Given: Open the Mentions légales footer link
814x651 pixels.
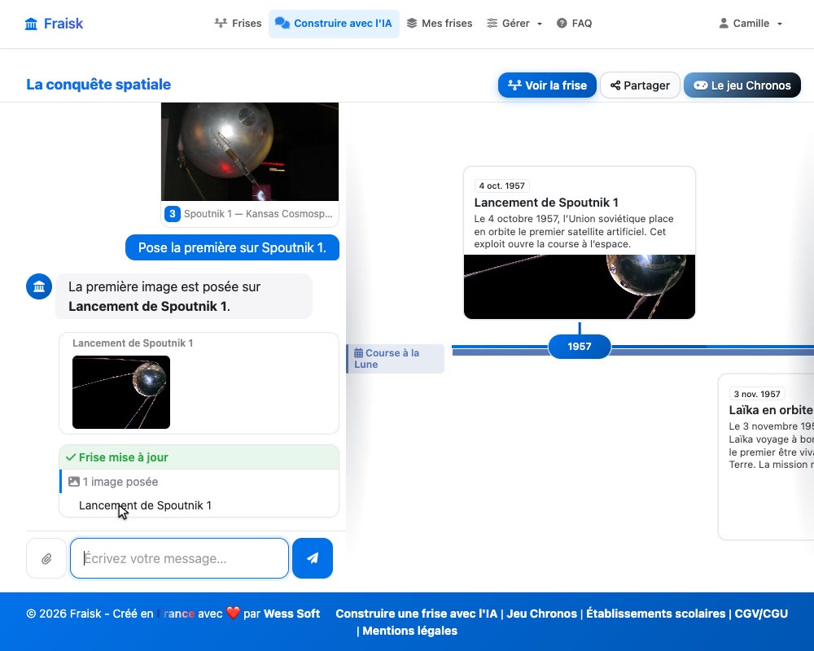Looking at the screenshot, I should (409, 631).
